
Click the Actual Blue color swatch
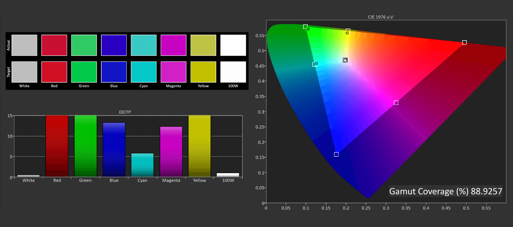[x=114, y=45]
